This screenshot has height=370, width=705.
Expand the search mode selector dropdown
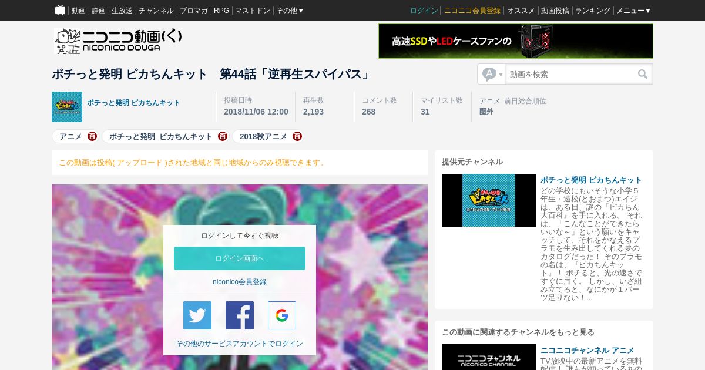(x=492, y=74)
